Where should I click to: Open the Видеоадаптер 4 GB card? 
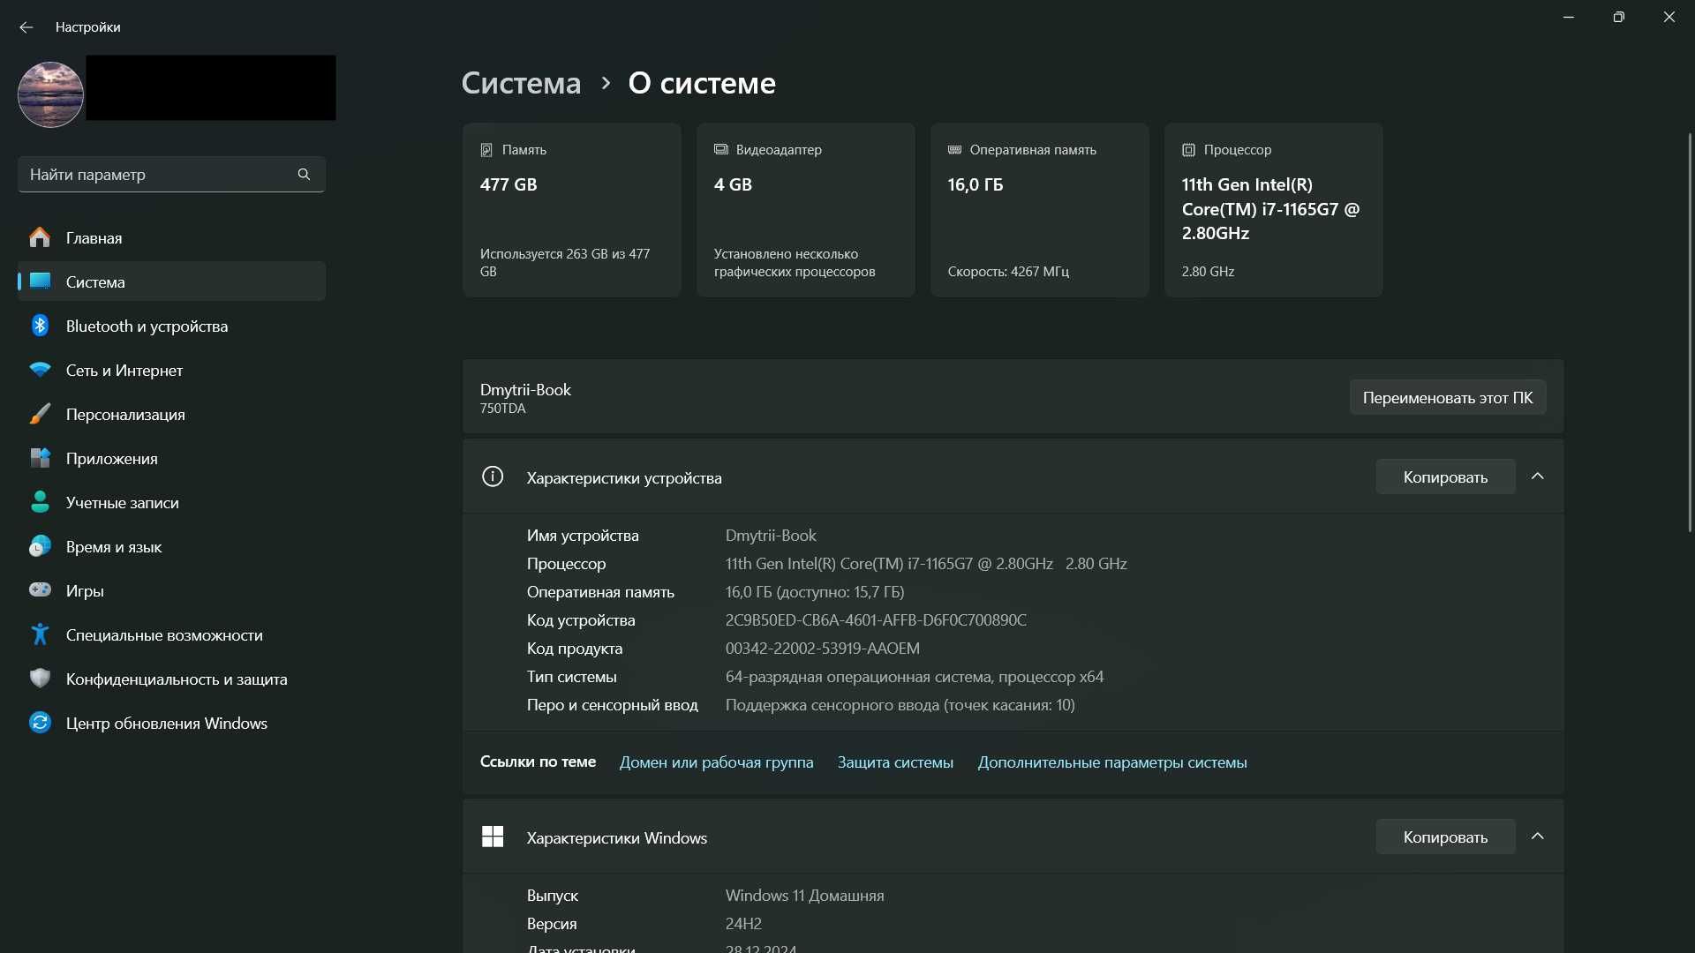805,210
